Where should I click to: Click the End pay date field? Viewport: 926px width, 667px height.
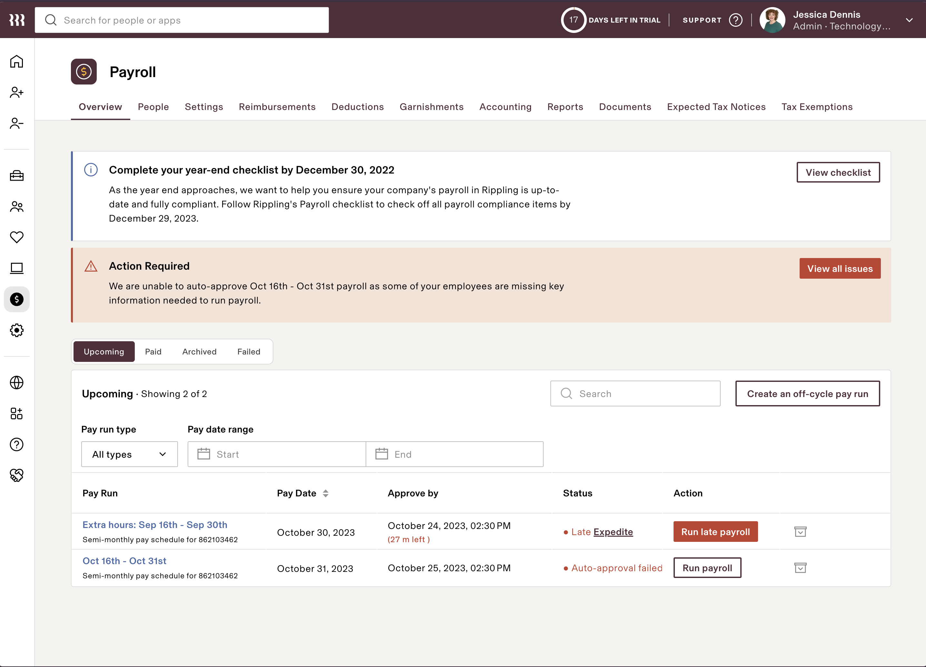454,454
